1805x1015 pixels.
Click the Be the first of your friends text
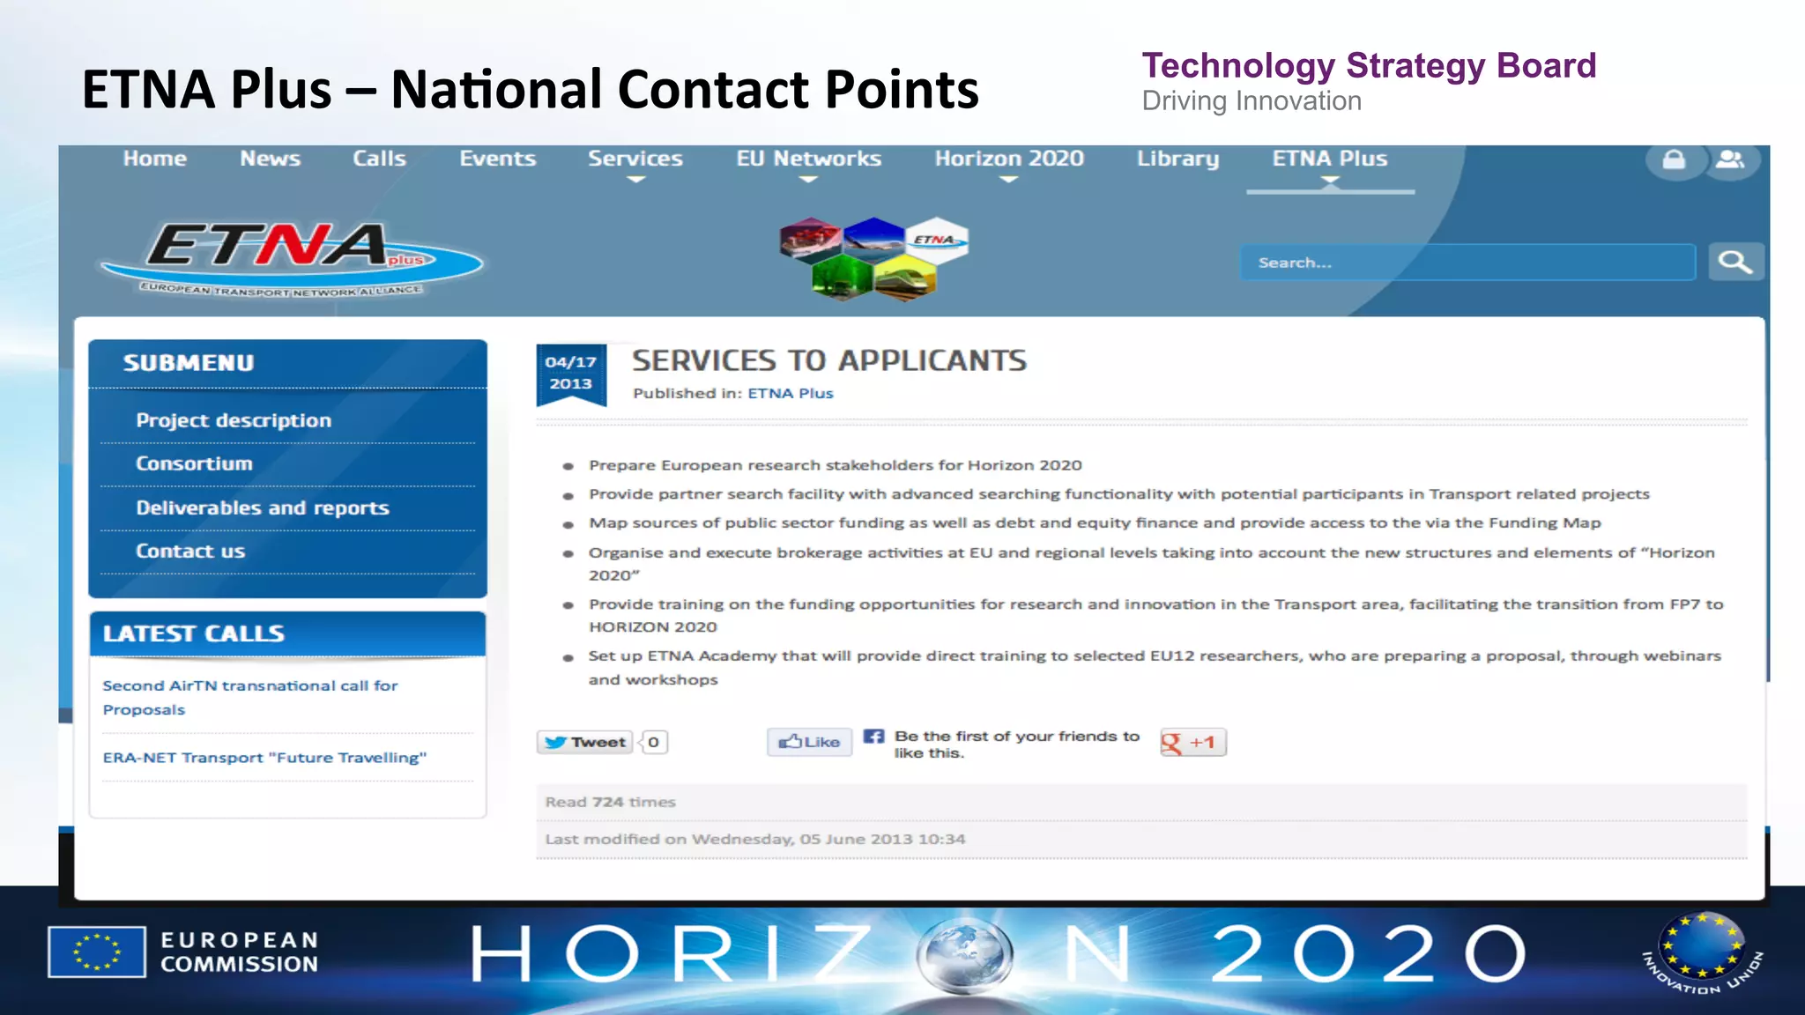[1017, 745]
